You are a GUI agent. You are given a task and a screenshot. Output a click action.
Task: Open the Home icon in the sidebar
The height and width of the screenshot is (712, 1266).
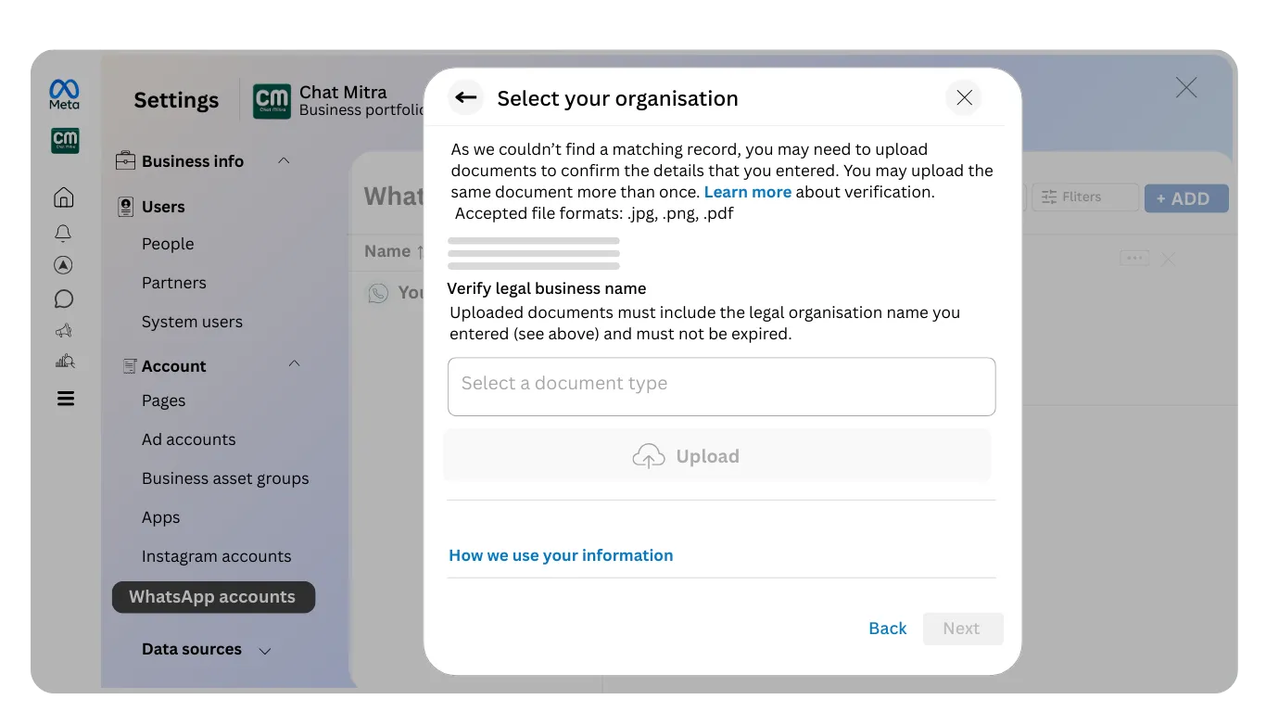click(63, 197)
